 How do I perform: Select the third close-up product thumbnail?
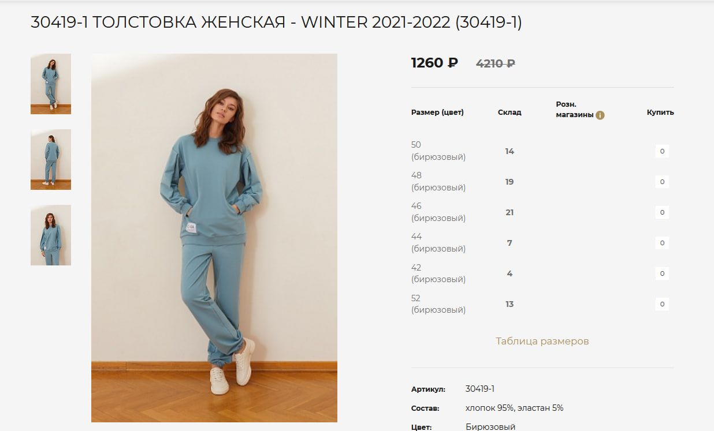point(51,235)
